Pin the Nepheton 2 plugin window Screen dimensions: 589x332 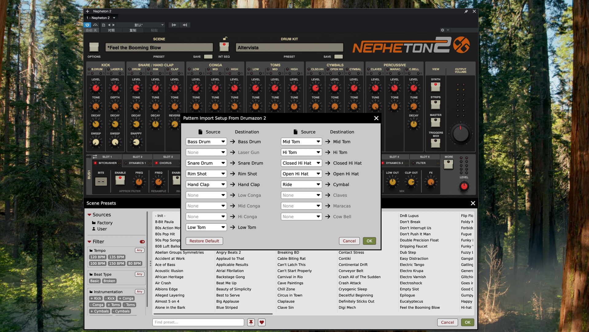[x=466, y=11]
